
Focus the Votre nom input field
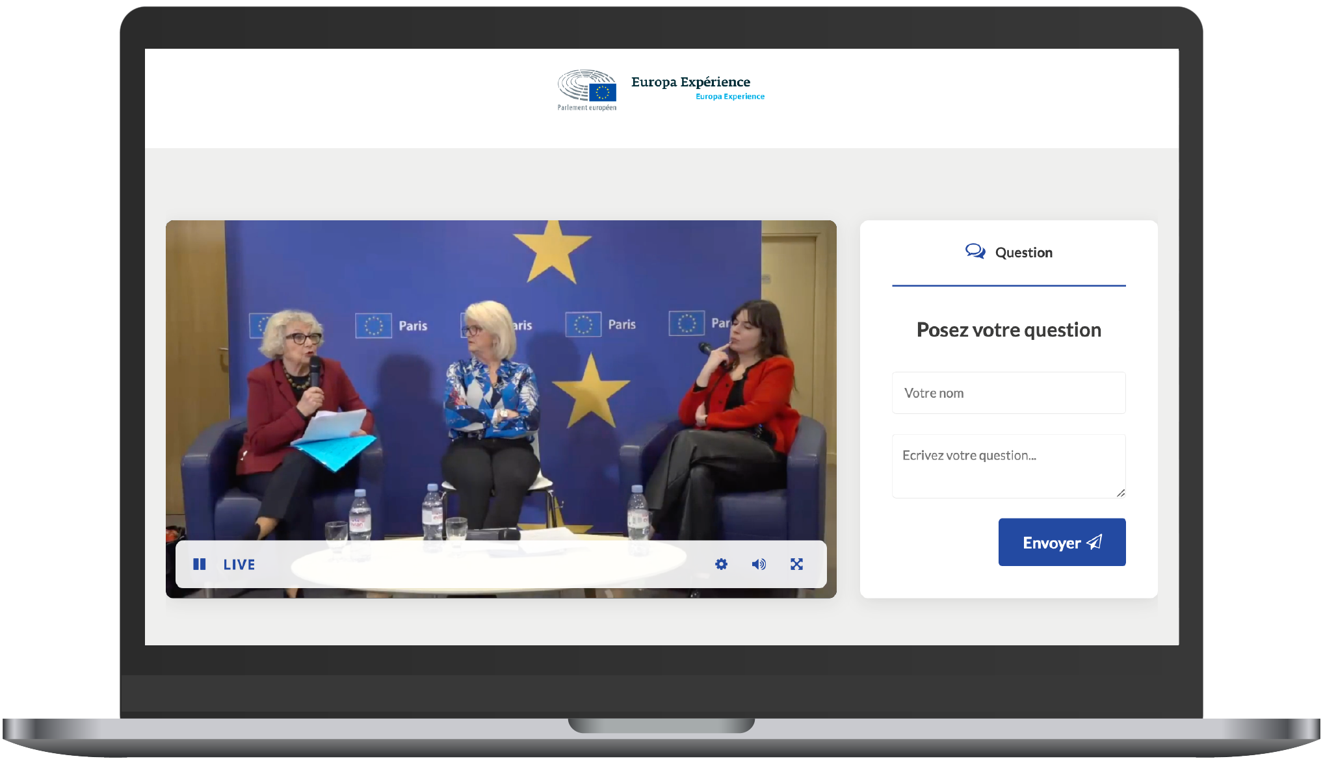click(x=1008, y=393)
